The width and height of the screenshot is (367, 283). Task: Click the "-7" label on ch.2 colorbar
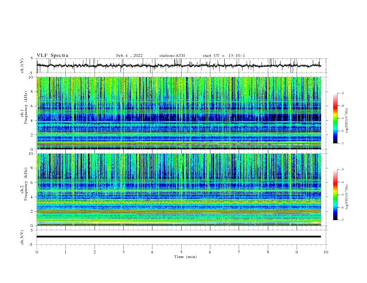(x=342, y=220)
